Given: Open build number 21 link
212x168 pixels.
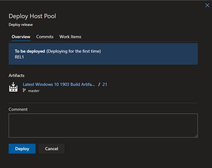Looking at the screenshot, I should click(105, 84).
